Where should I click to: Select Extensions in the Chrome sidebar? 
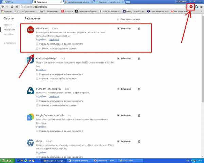coord(9,30)
